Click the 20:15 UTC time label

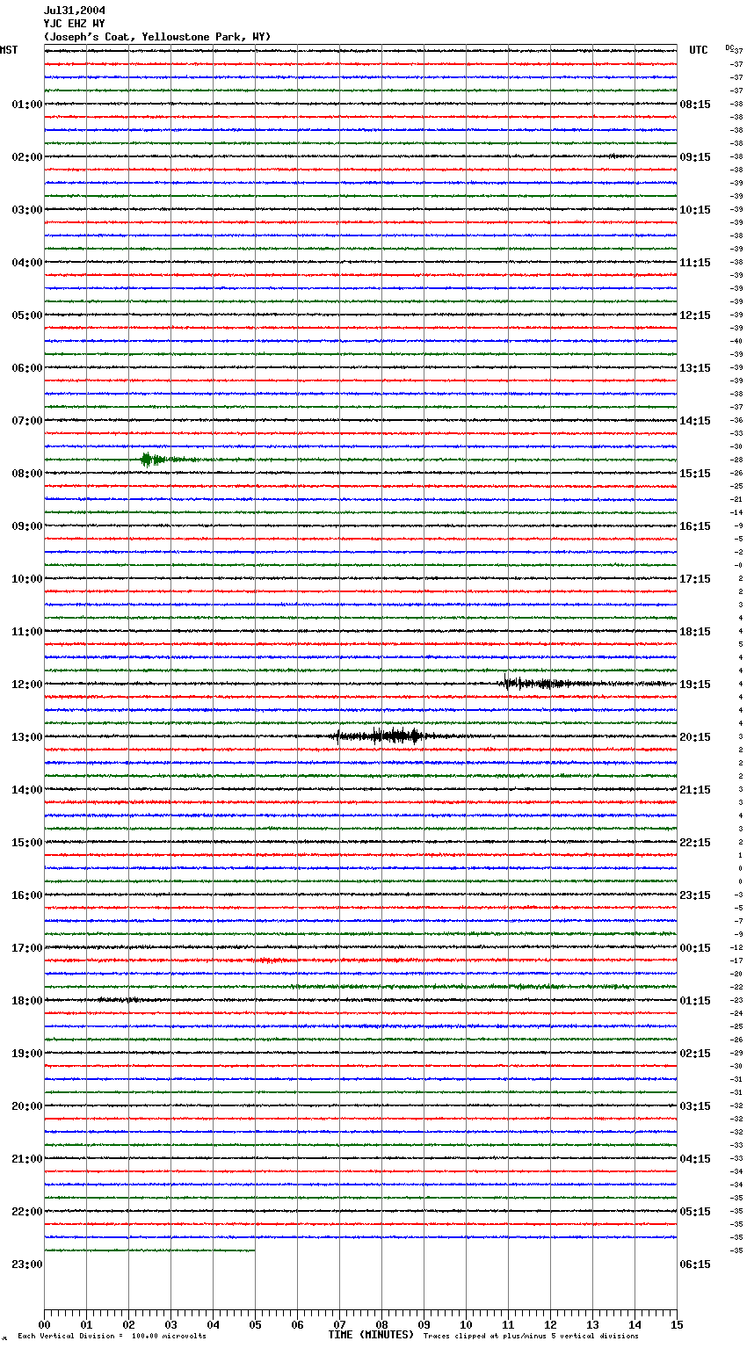coord(695,737)
